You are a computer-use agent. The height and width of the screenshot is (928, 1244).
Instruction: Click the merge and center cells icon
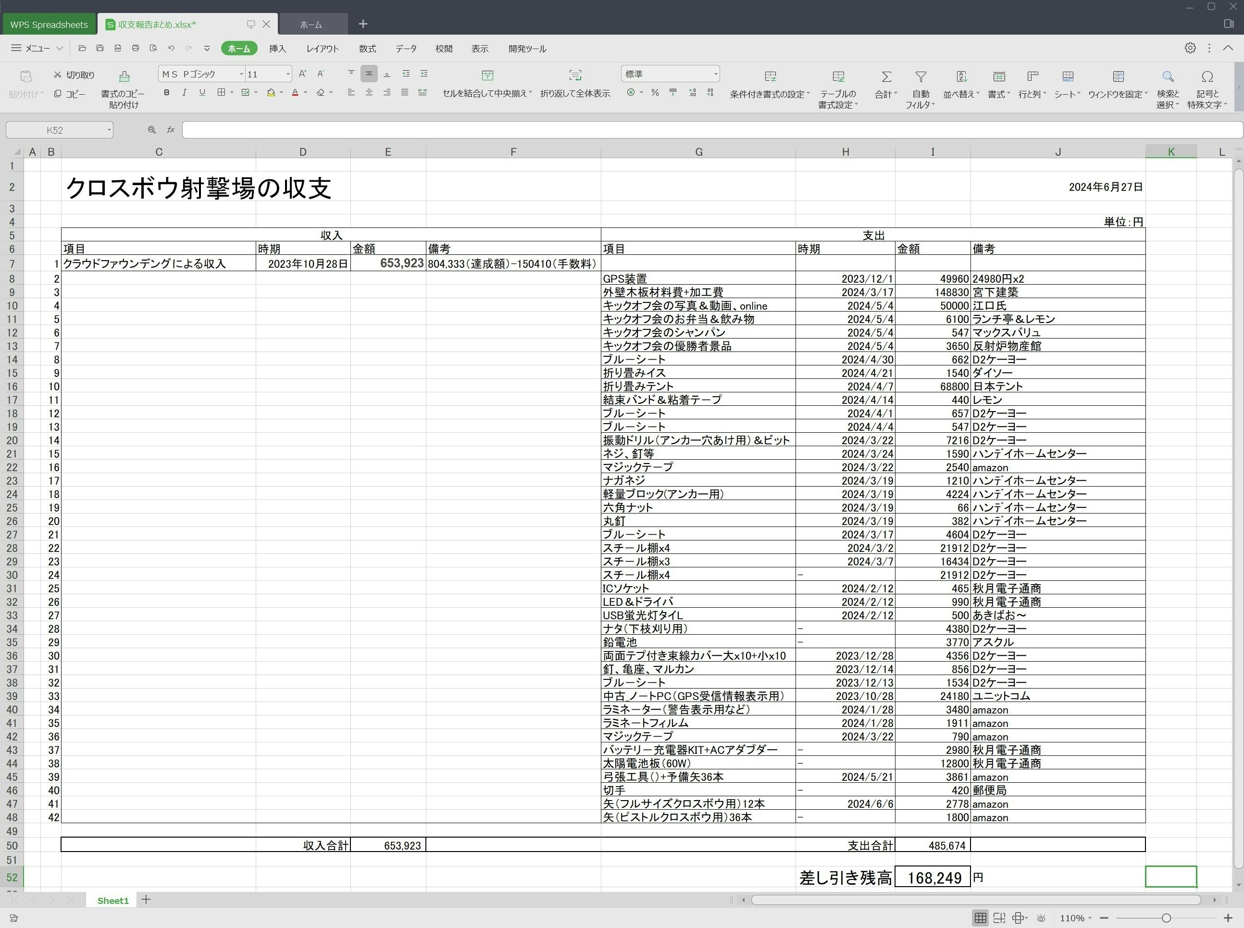tap(487, 76)
